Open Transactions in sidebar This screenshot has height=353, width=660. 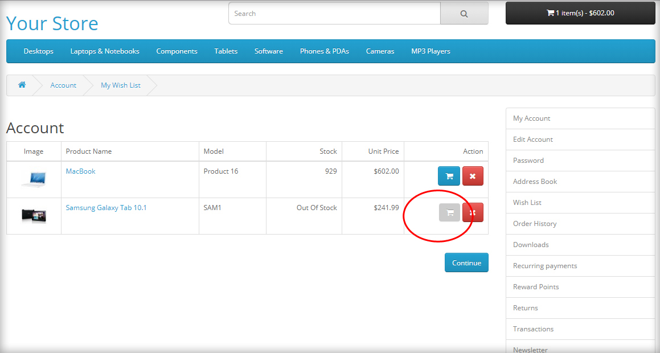(580, 329)
